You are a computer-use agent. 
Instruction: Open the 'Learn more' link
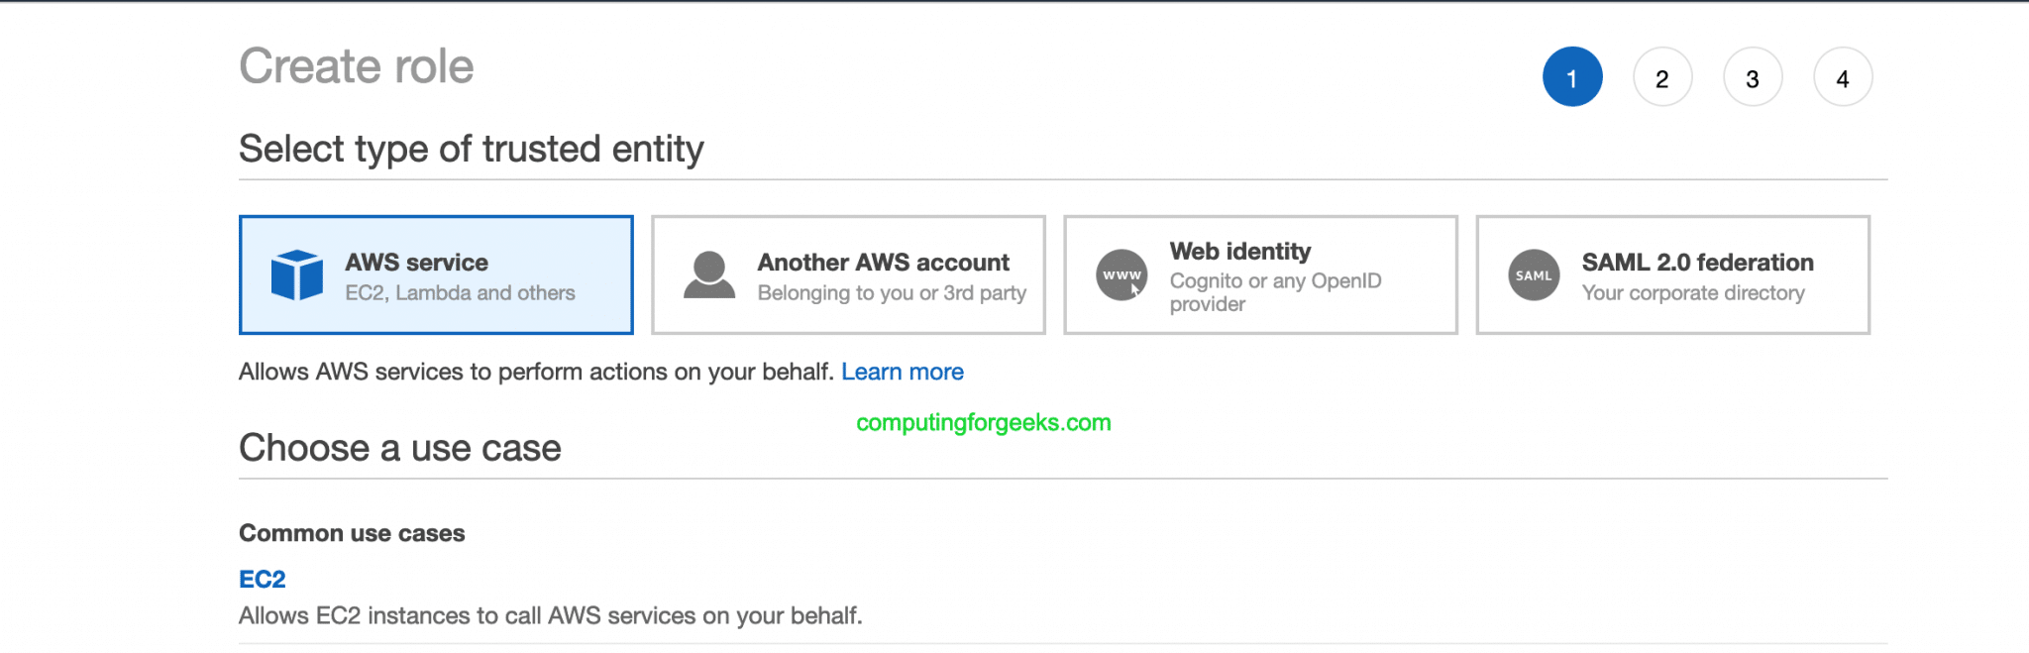[x=902, y=372]
